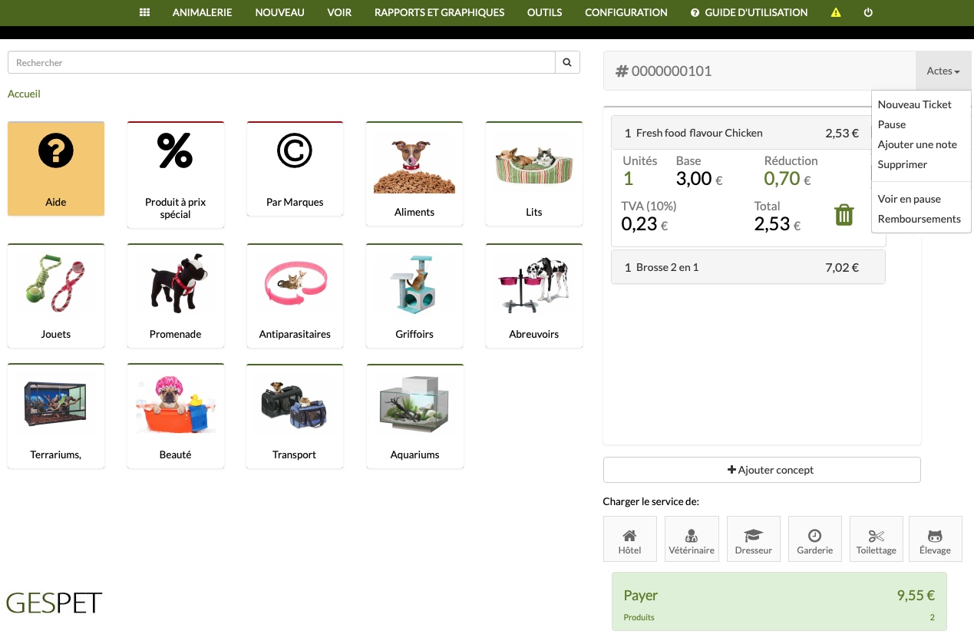Collapse the Actes dropdown
The height and width of the screenshot is (641, 974).
(943, 71)
